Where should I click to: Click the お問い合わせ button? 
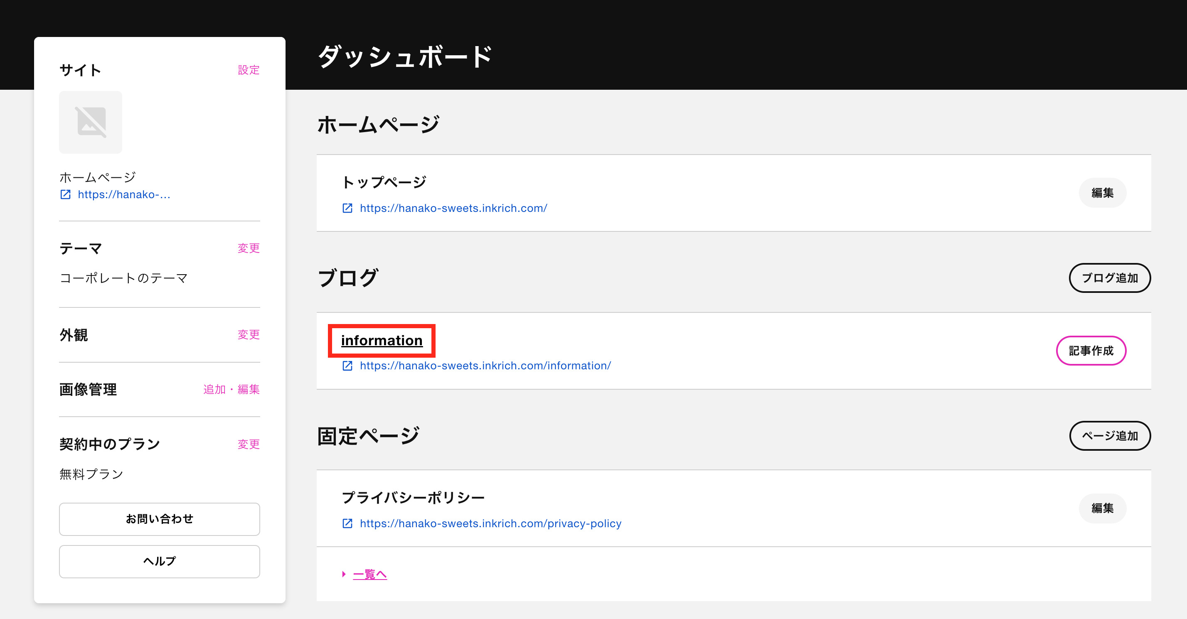160,519
